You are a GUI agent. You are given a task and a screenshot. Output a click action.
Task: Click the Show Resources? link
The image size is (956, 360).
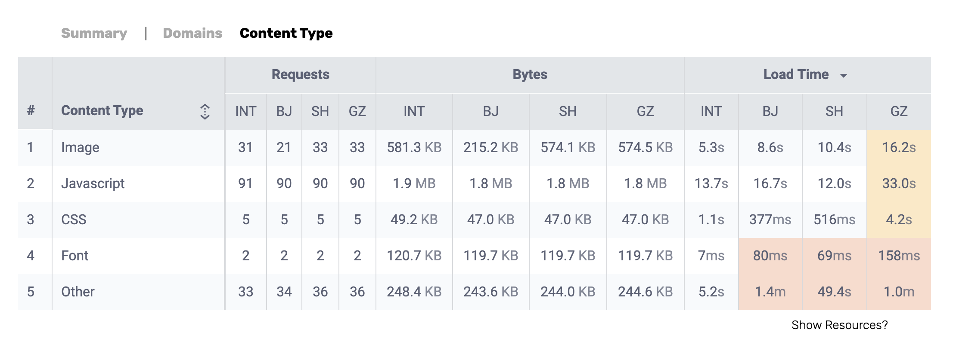pyautogui.click(x=839, y=325)
